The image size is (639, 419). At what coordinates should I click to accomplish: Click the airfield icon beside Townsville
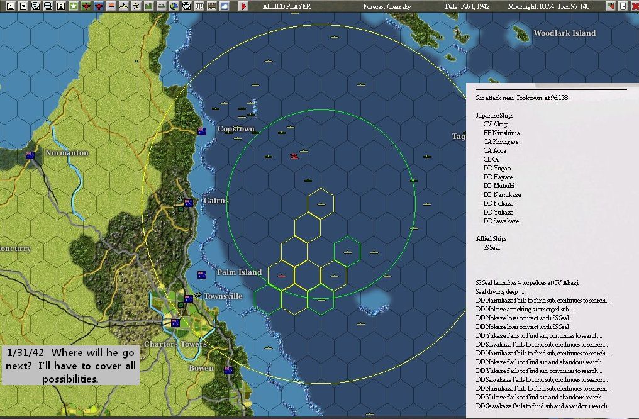pos(198,294)
